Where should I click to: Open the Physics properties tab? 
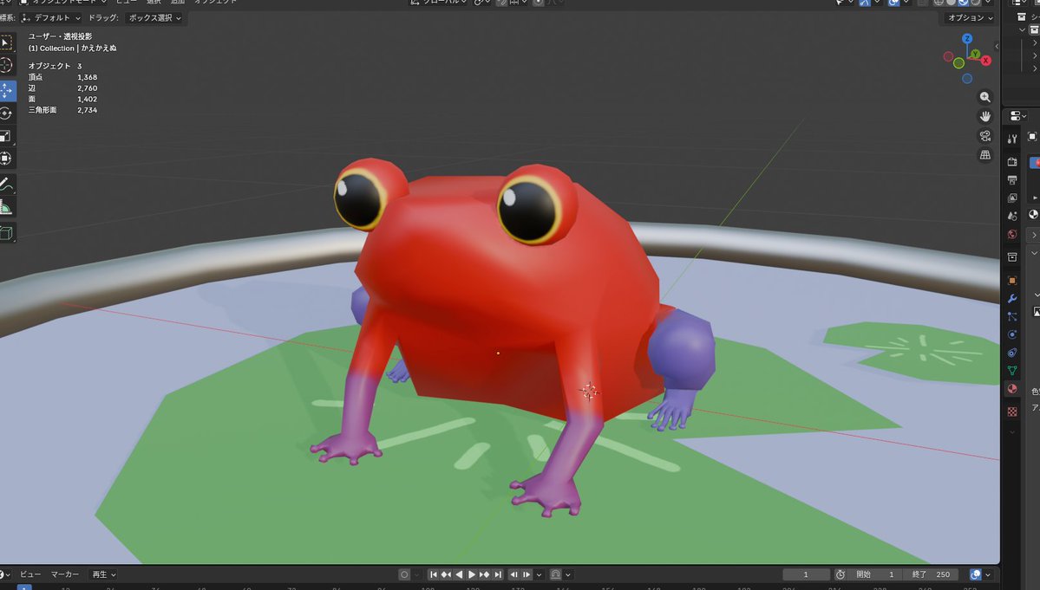(1012, 334)
